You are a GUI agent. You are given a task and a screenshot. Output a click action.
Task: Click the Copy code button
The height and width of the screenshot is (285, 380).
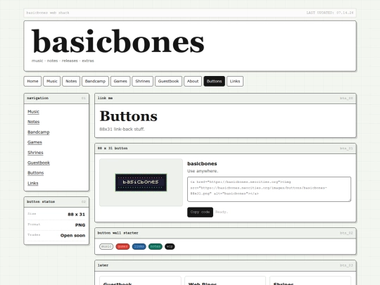tap(200, 212)
